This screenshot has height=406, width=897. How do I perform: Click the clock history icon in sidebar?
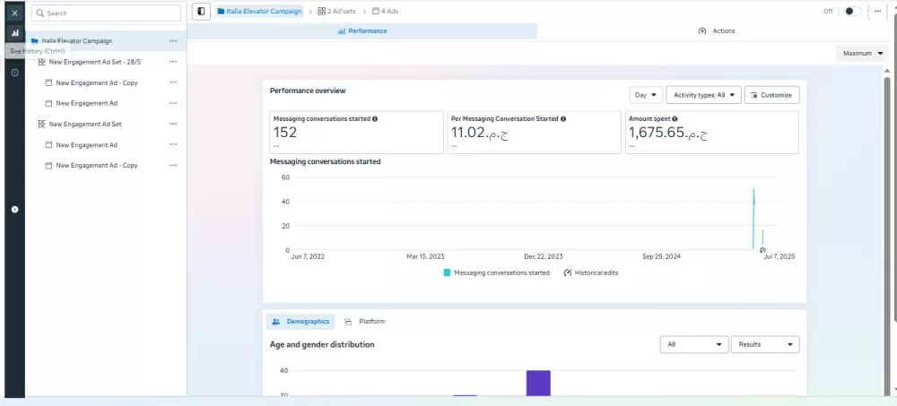click(15, 73)
